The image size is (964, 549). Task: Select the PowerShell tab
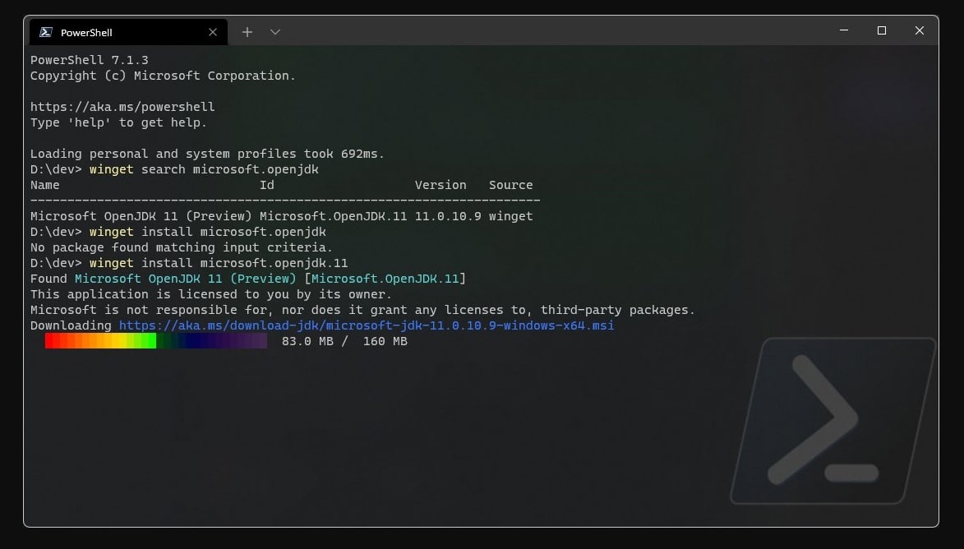128,32
